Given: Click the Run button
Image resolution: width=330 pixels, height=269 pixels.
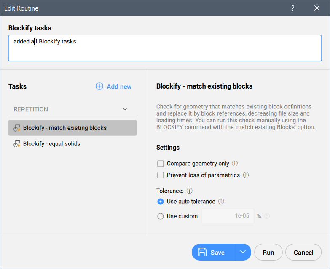Looking at the screenshot, I should 268,253.
